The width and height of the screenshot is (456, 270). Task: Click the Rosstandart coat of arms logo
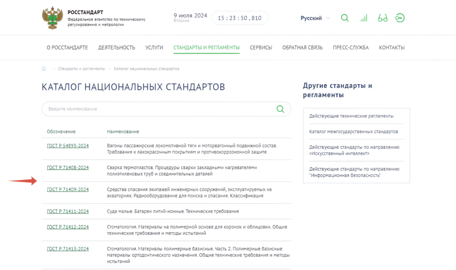click(x=53, y=18)
